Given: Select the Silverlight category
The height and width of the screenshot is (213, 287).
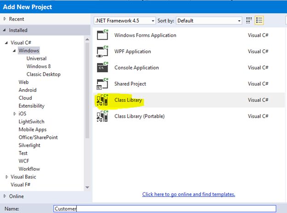Looking at the screenshot, I should click(29, 145).
